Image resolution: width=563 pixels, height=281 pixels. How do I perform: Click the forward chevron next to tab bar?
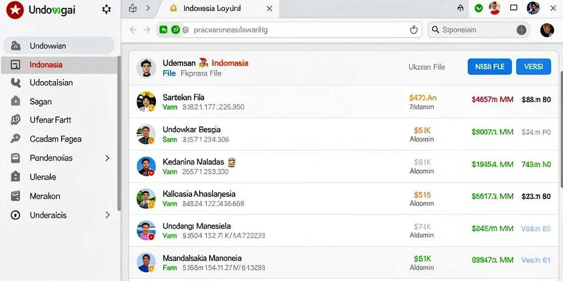click(x=147, y=8)
